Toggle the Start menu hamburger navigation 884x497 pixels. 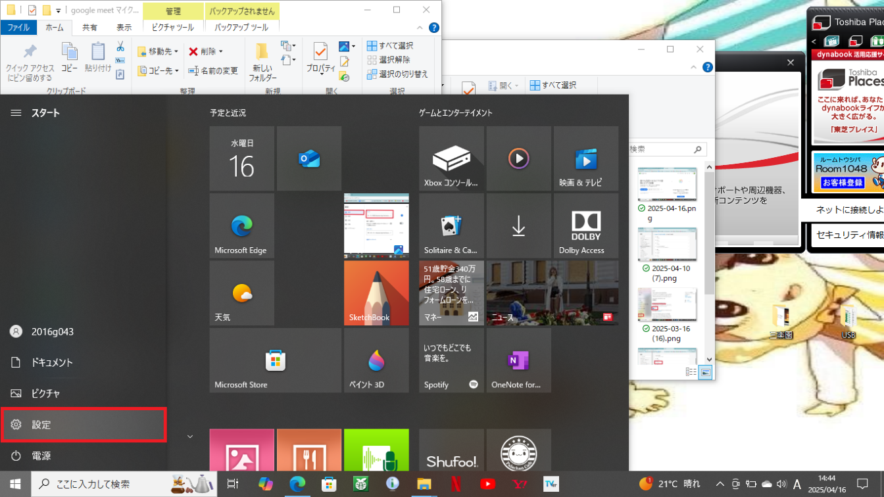[16, 113]
